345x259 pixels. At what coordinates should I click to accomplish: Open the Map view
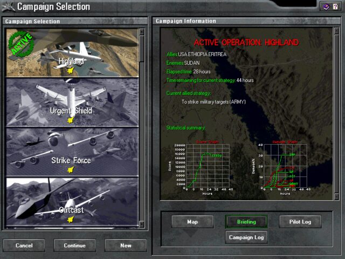pos(192,222)
